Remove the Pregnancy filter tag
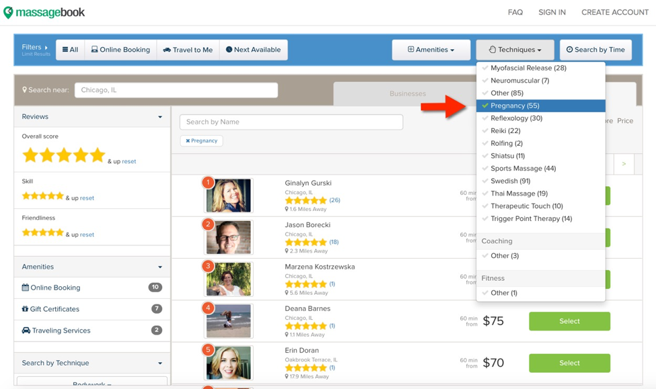Screen dimensions: 656x389 [x=202, y=141]
